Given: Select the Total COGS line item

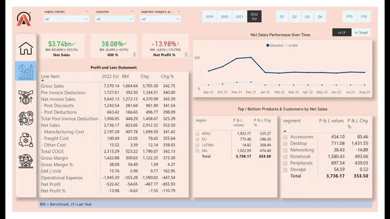Looking at the screenshot, I should coord(52,151).
